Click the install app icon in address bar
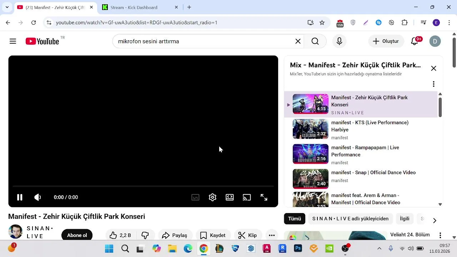This screenshot has width=457, height=257. (x=311, y=22)
